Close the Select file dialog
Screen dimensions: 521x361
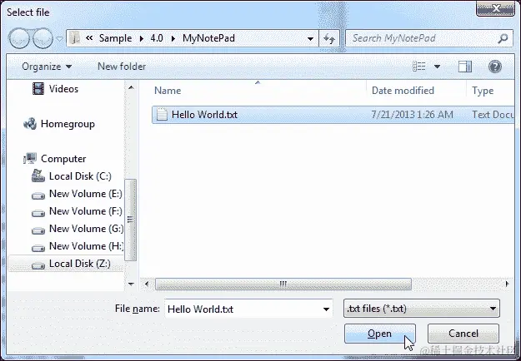pos(496,8)
